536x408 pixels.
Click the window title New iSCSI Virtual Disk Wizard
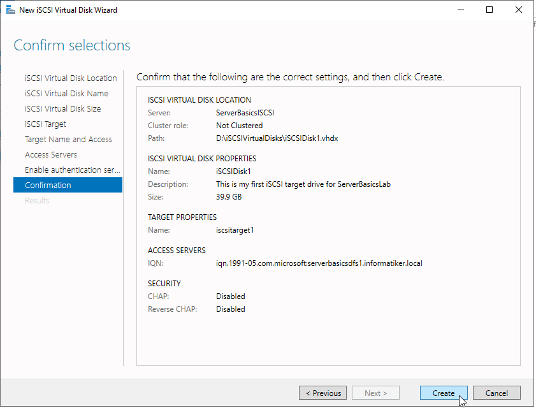click(68, 10)
